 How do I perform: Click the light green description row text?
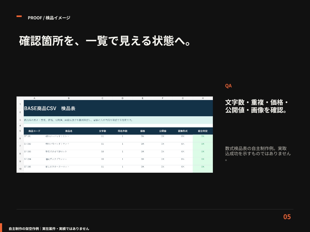coord(78,120)
